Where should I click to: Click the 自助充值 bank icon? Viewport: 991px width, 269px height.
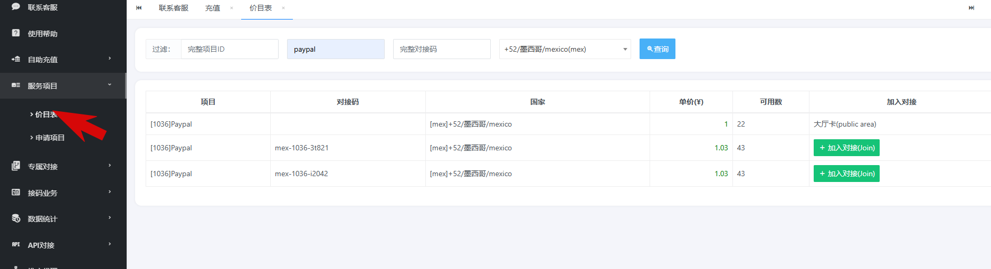click(x=16, y=59)
